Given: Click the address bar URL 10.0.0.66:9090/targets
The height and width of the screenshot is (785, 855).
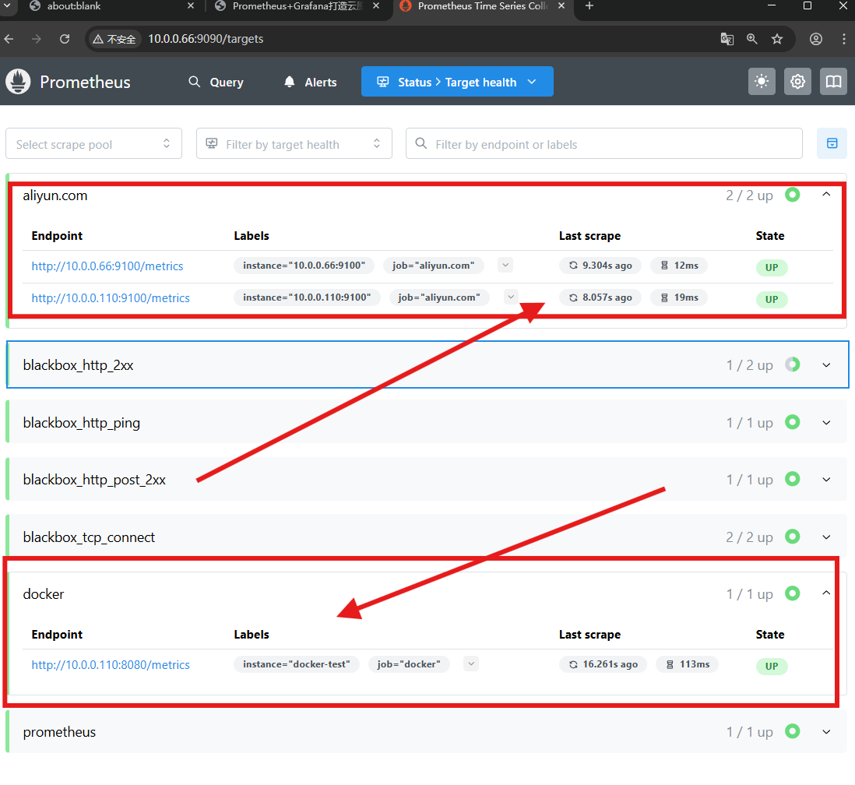Looking at the screenshot, I should (x=206, y=39).
